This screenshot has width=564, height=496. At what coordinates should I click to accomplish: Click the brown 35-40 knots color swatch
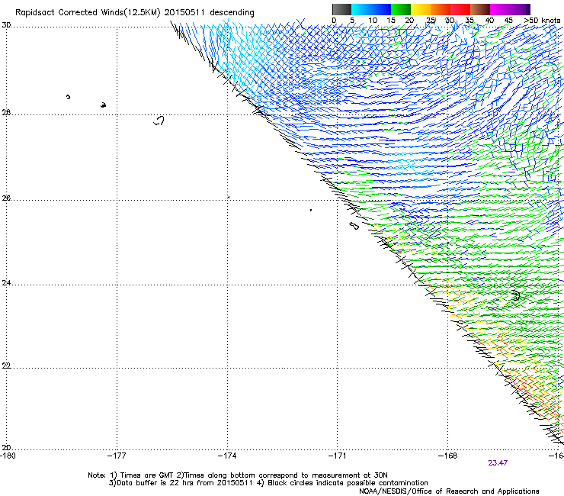point(480,9)
